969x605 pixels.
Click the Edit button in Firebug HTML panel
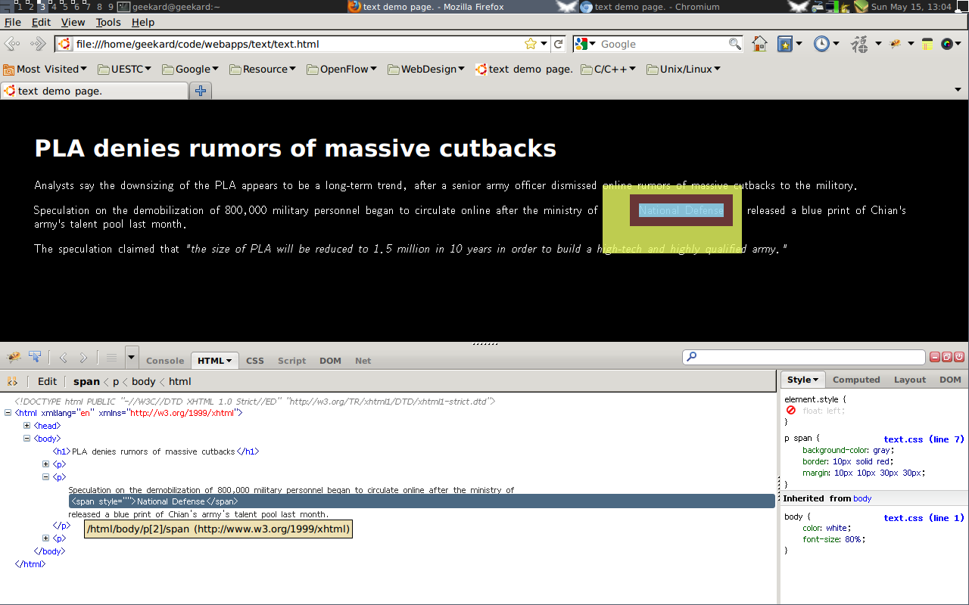[x=47, y=381]
